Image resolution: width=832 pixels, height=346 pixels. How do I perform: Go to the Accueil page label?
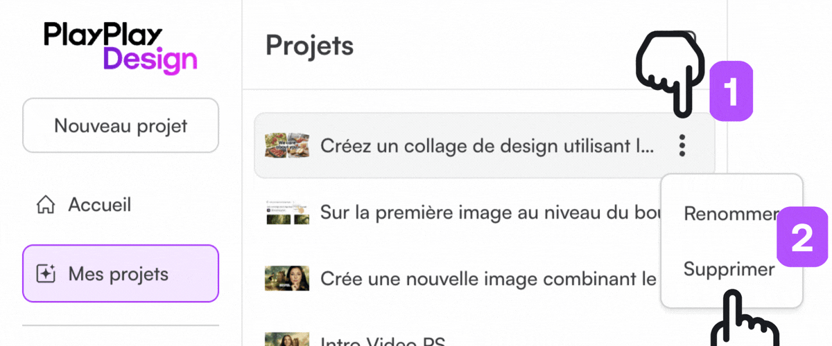pyautogui.click(x=99, y=205)
